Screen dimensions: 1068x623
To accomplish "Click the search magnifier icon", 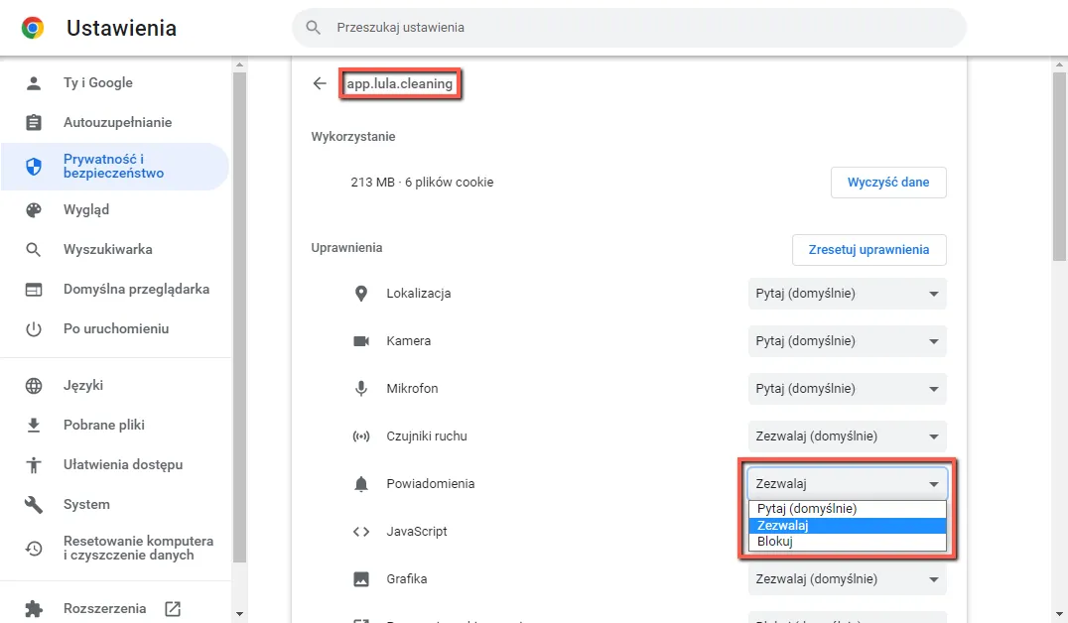I will point(313,27).
